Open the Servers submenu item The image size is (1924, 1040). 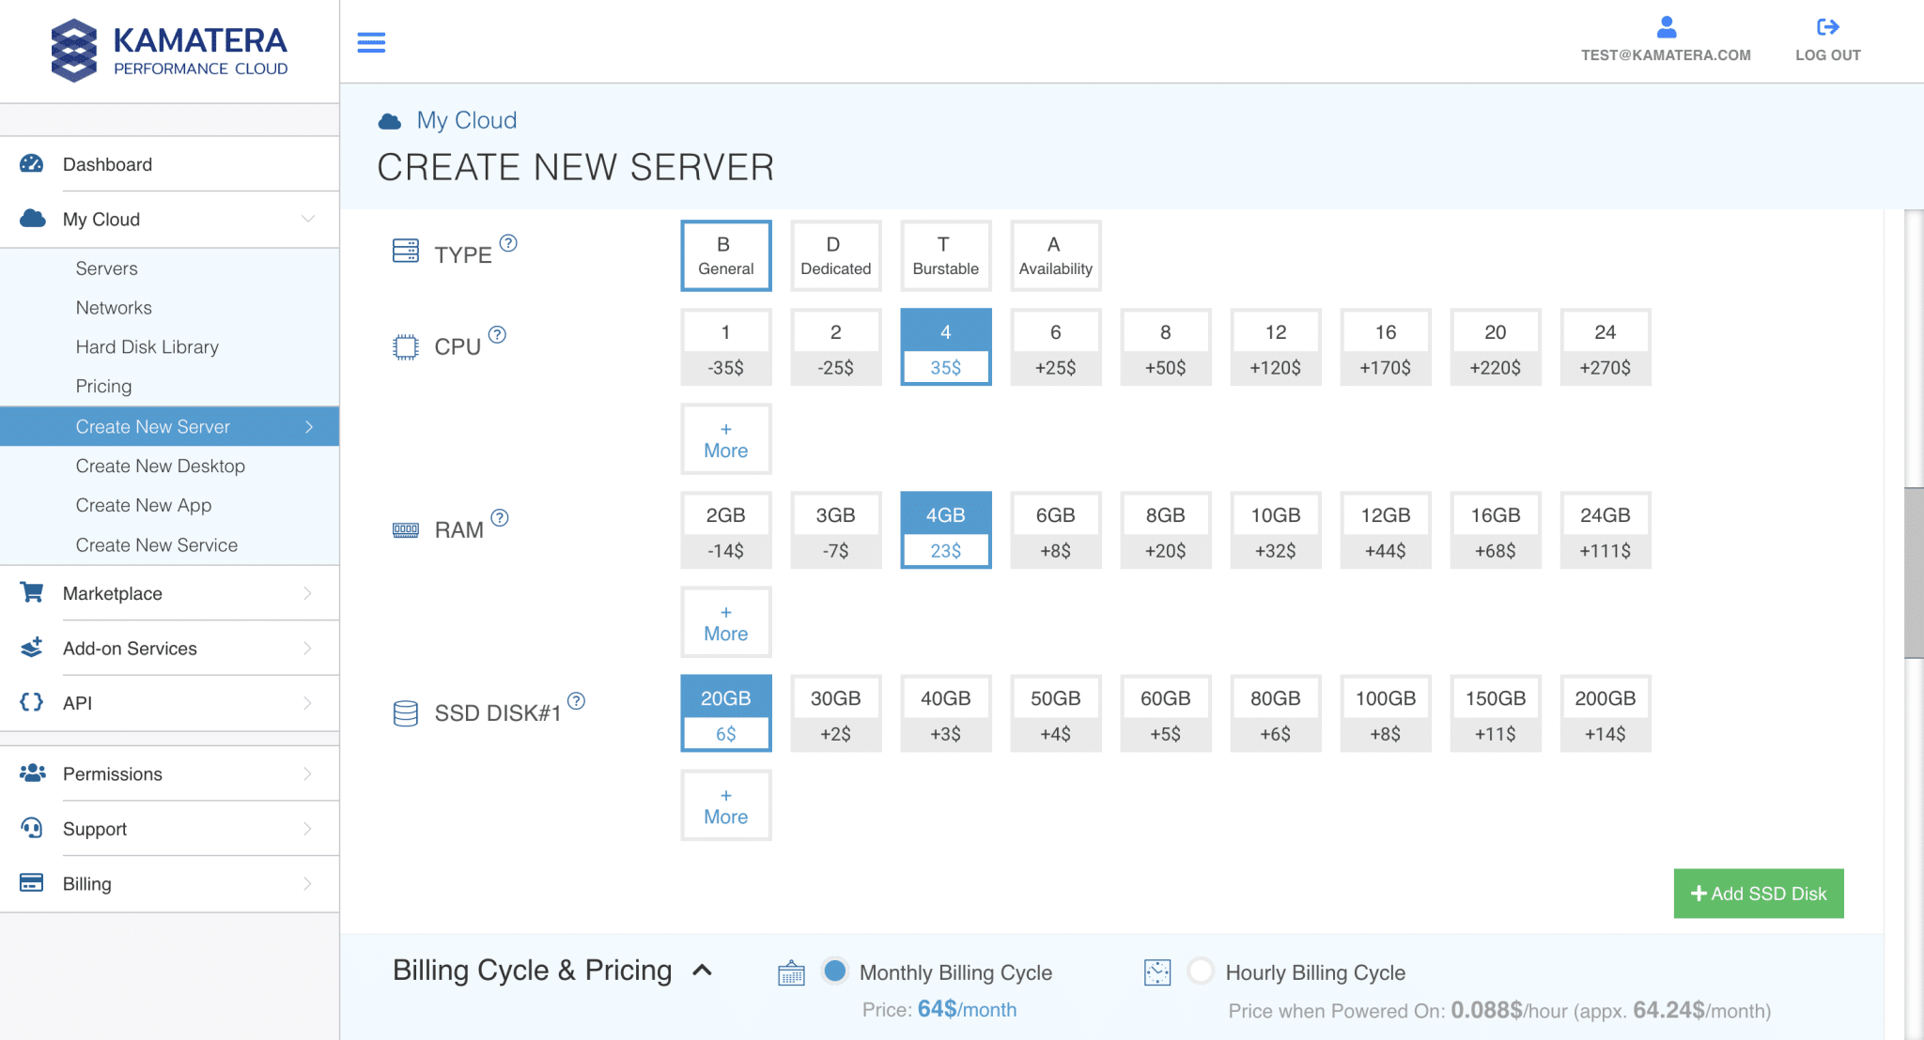[106, 268]
